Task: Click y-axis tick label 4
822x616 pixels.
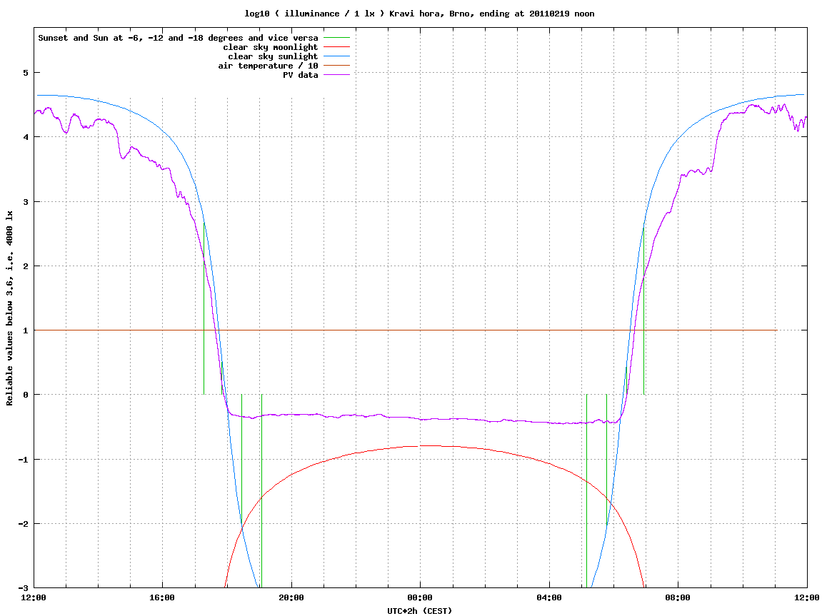Action: (x=25, y=137)
